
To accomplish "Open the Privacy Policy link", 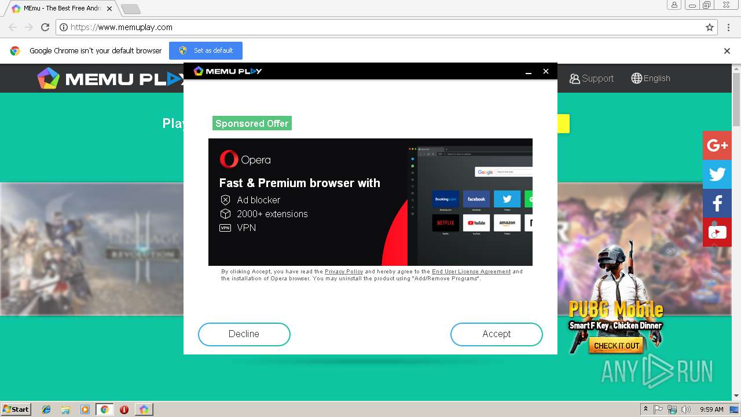I will (x=344, y=272).
